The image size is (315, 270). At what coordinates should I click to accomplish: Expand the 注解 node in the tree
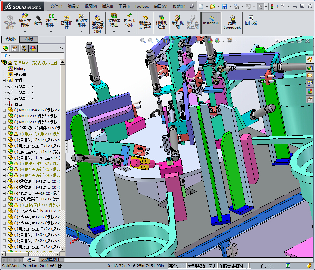(4, 80)
